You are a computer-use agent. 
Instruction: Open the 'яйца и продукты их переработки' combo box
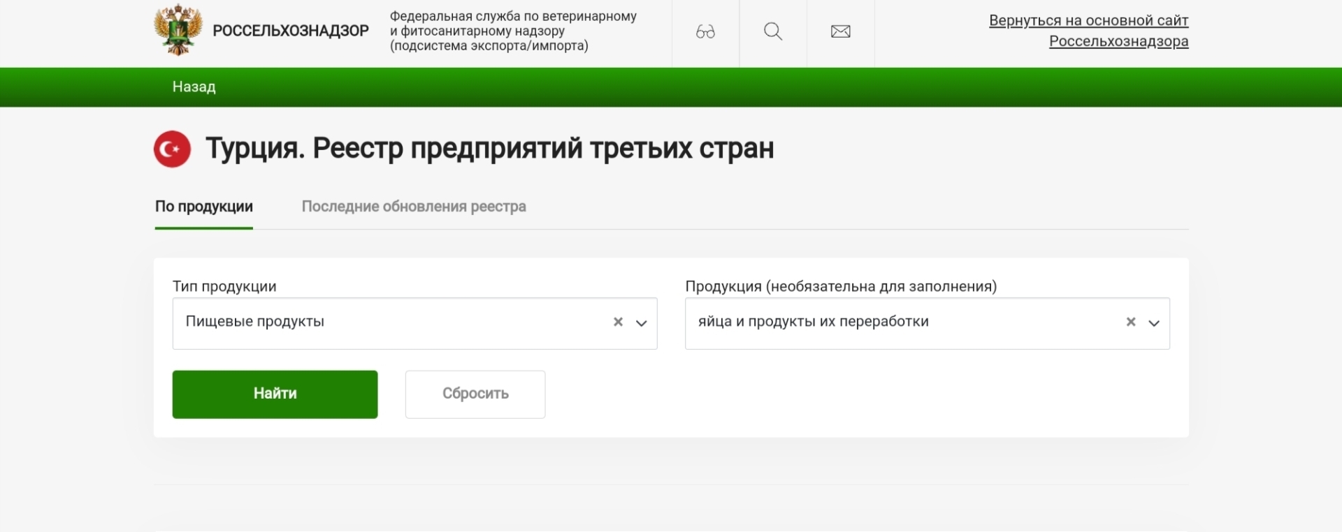pyautogui.click(x=902, y=323)
